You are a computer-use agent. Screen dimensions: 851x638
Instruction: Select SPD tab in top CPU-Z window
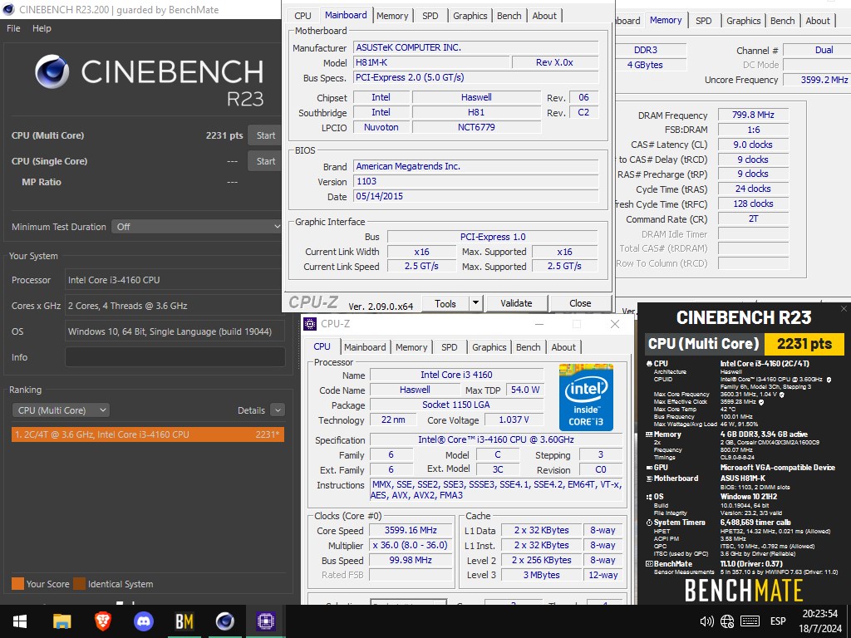pyautogui.click(x=430, y=16)
